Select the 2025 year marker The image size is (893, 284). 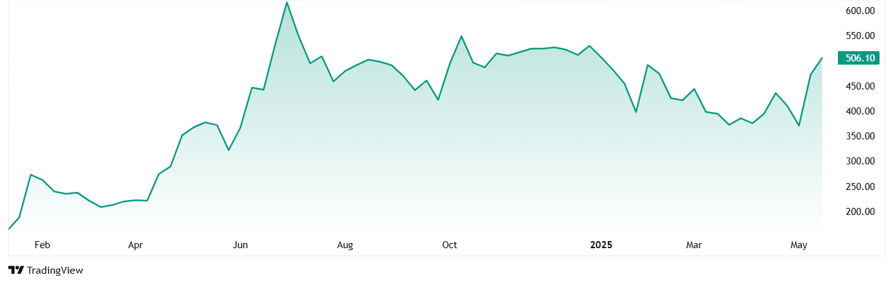(x=601, y=245)
